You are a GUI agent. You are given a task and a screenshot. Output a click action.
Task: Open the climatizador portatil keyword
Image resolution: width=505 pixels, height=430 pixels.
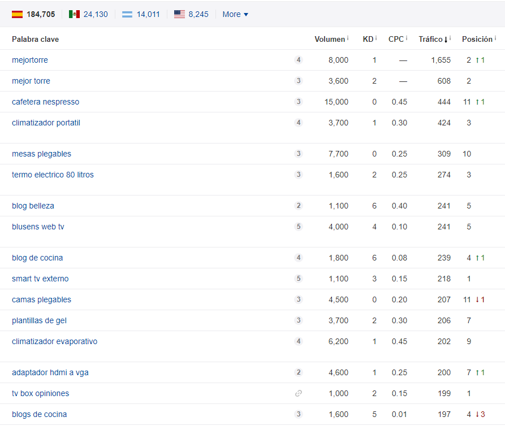46,123
